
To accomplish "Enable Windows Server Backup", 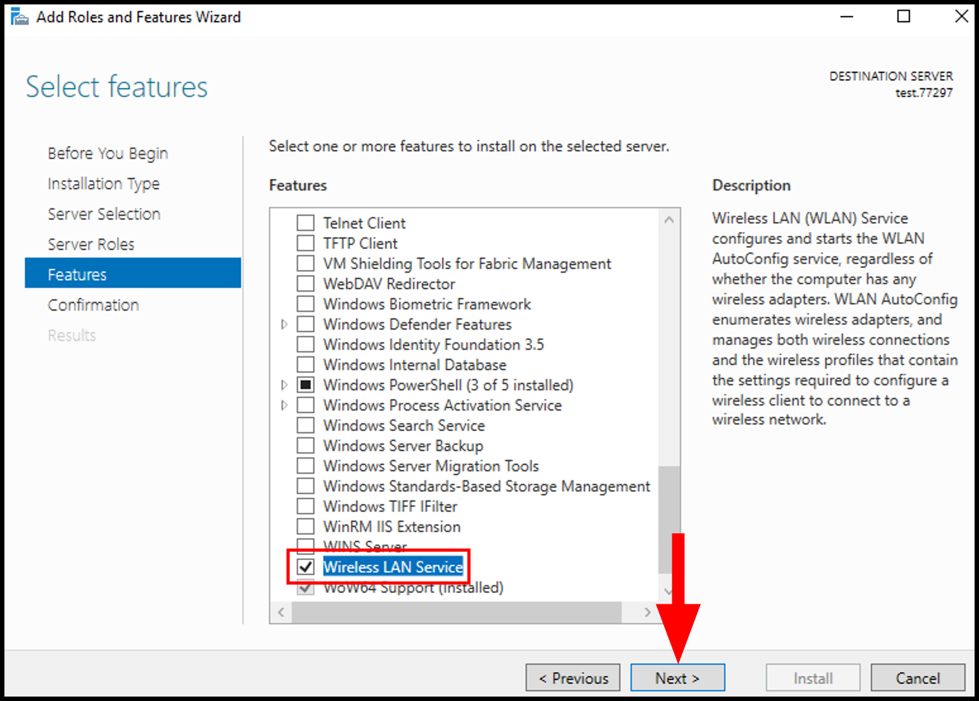I will point(305,445).
